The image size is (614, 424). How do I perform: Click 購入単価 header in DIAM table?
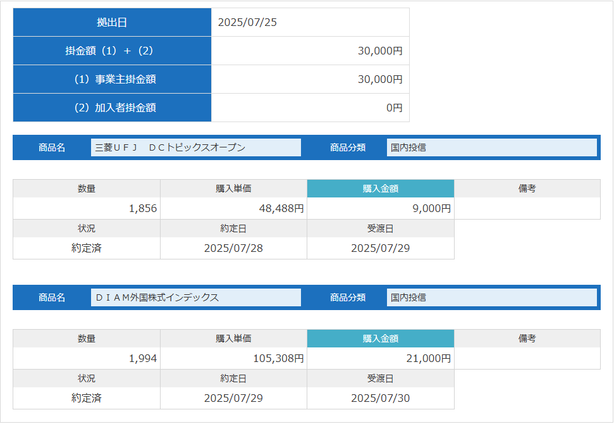(x=233, y=339)
